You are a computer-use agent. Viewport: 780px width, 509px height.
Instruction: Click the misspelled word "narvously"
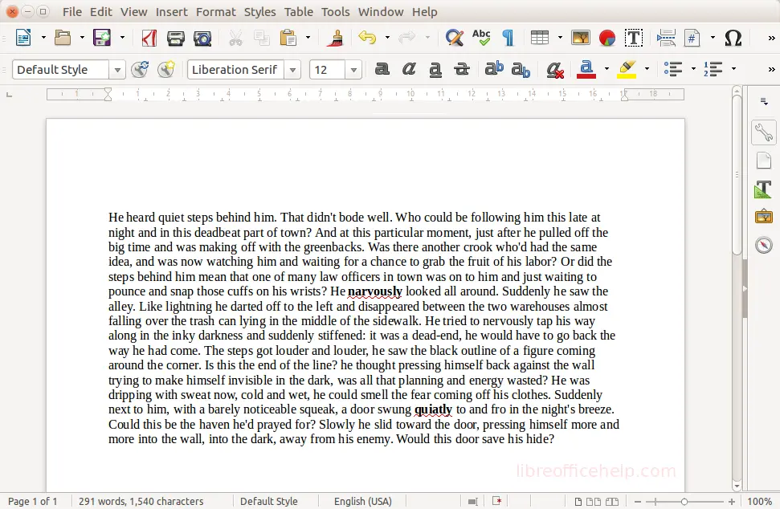tap(375, 291)
